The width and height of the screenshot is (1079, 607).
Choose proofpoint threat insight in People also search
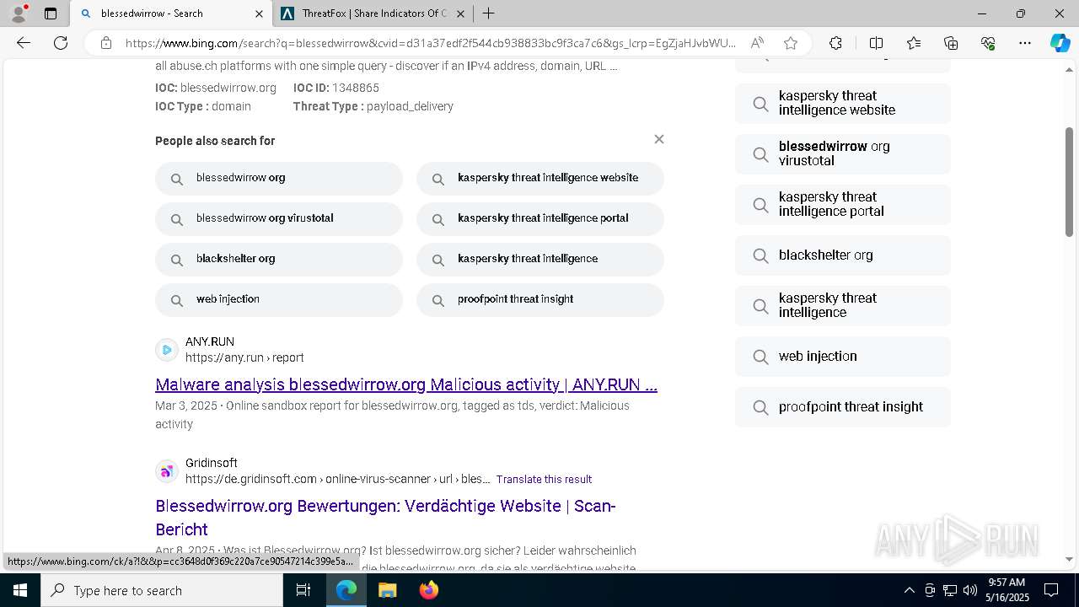540,300
